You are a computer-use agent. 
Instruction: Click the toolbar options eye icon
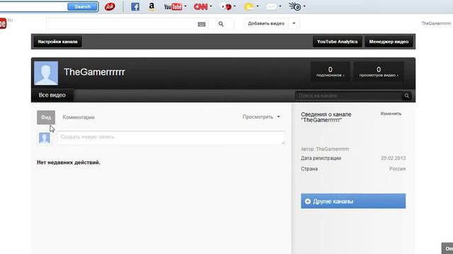click(295, 6)
